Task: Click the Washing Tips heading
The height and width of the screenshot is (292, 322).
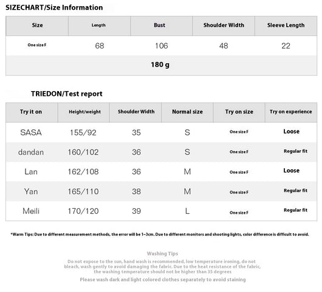Action: pyautogui.click(x=162, y=254)
